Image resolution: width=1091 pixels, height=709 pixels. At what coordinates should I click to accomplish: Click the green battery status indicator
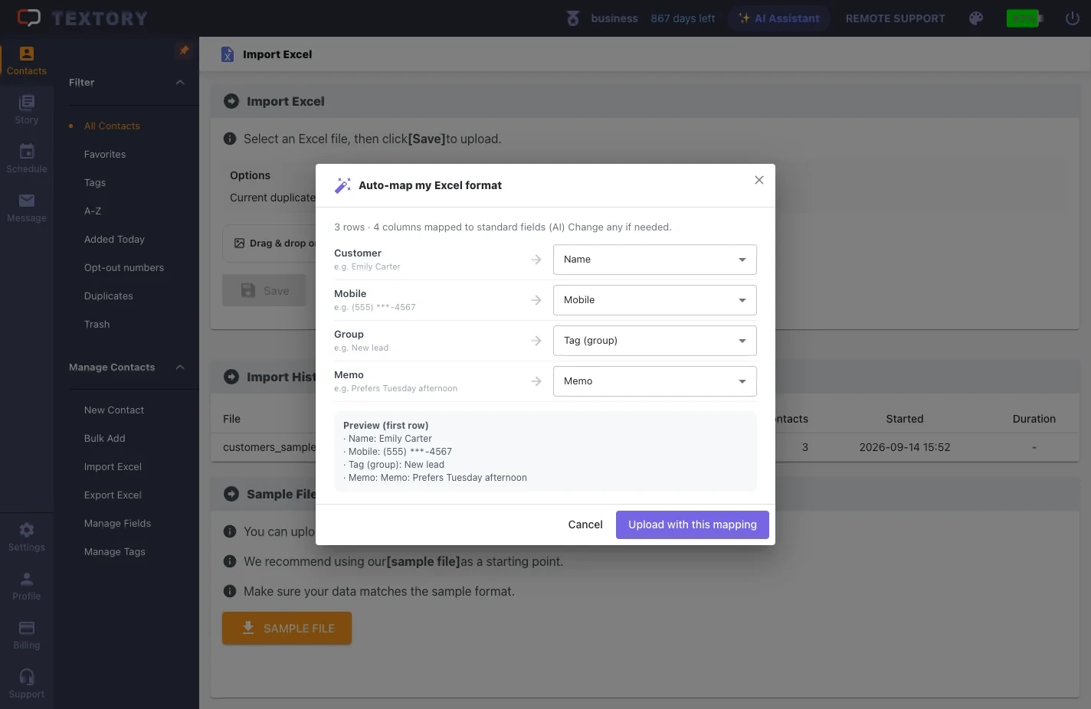click(x=1024, y=18)
